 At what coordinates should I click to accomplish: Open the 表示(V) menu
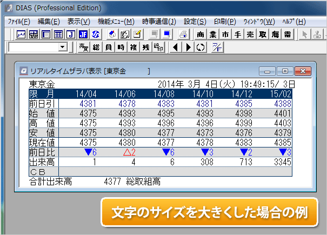pyautogui.click(x=79, y=22)
